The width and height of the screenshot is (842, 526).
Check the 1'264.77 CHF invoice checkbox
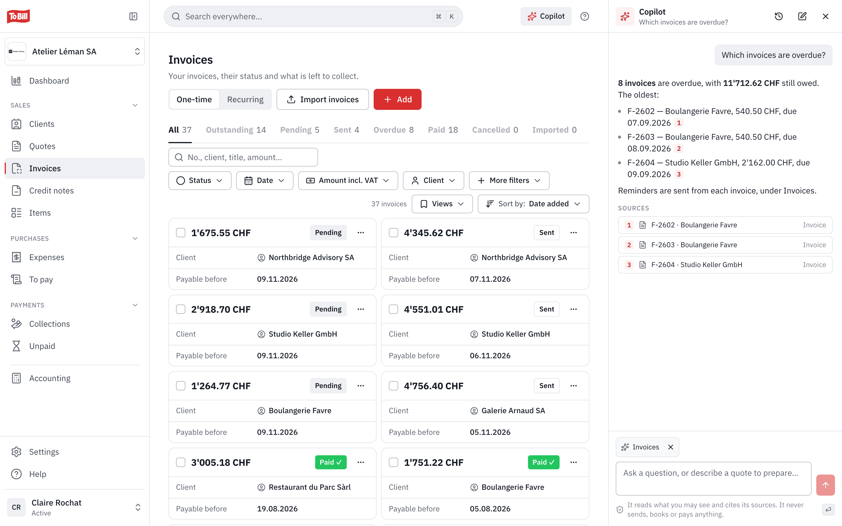tap(181, 385)
